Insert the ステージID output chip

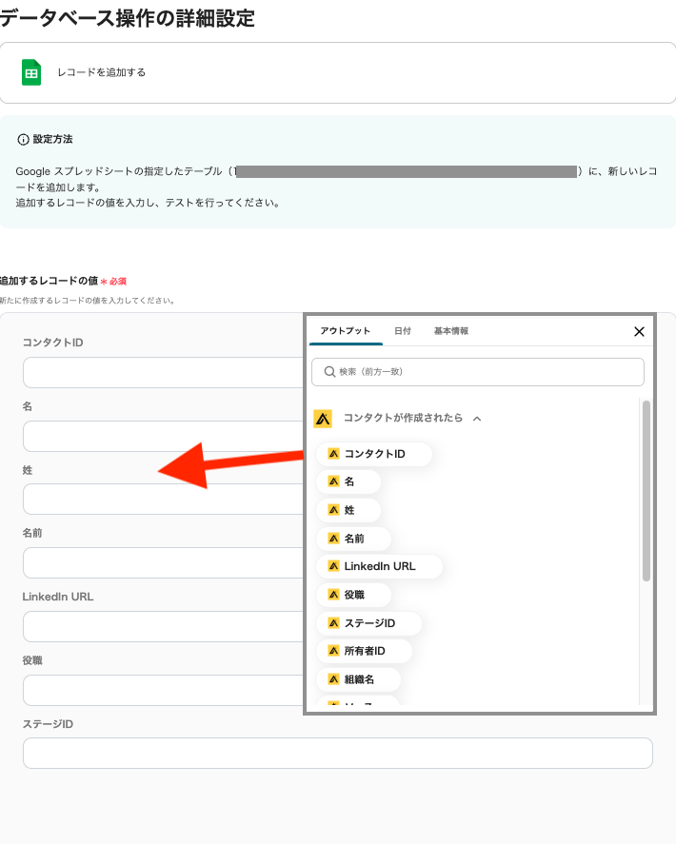[x=368, y=623]
